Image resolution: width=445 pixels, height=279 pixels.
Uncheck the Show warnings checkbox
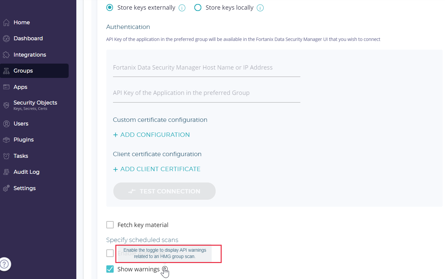pyautogui.click(x=110, y=269)
